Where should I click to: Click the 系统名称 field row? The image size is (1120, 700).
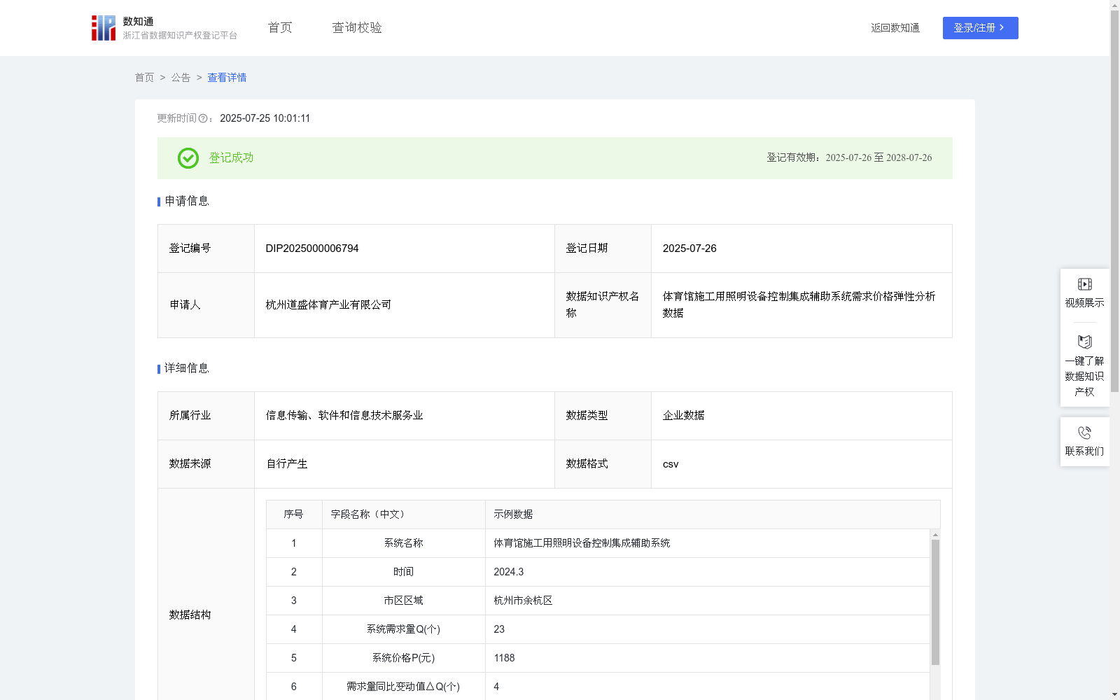(x=598, y=543)
